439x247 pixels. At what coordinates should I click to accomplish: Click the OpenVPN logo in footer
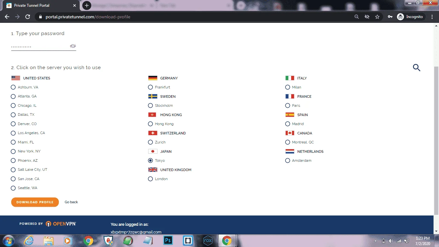(61, 224)
